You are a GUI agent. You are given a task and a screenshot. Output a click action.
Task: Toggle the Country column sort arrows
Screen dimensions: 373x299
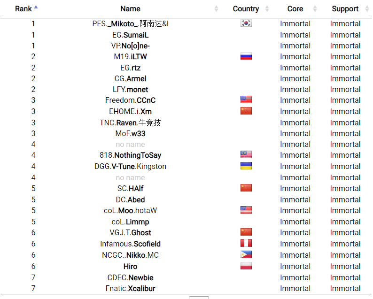(x=267, y=9)
